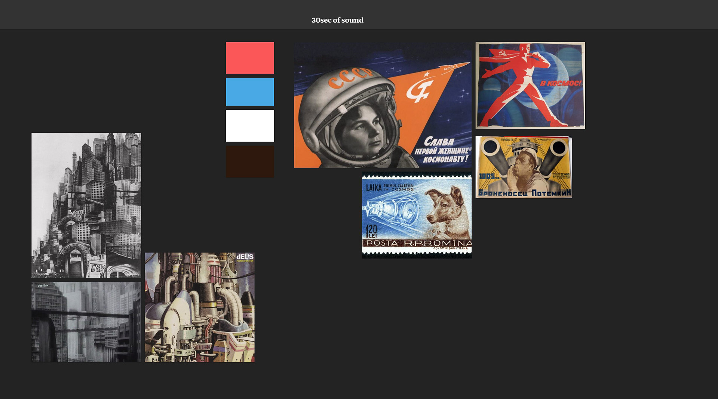Open the Laika postage stamp image

(x=417, y=215)
